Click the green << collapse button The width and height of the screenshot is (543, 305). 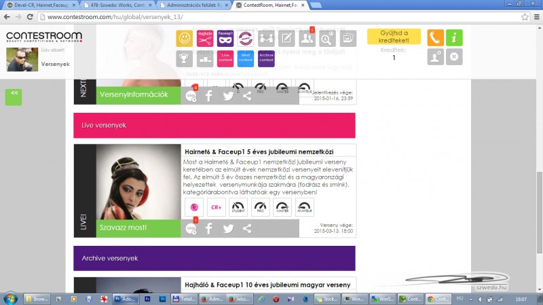(14, 97)
